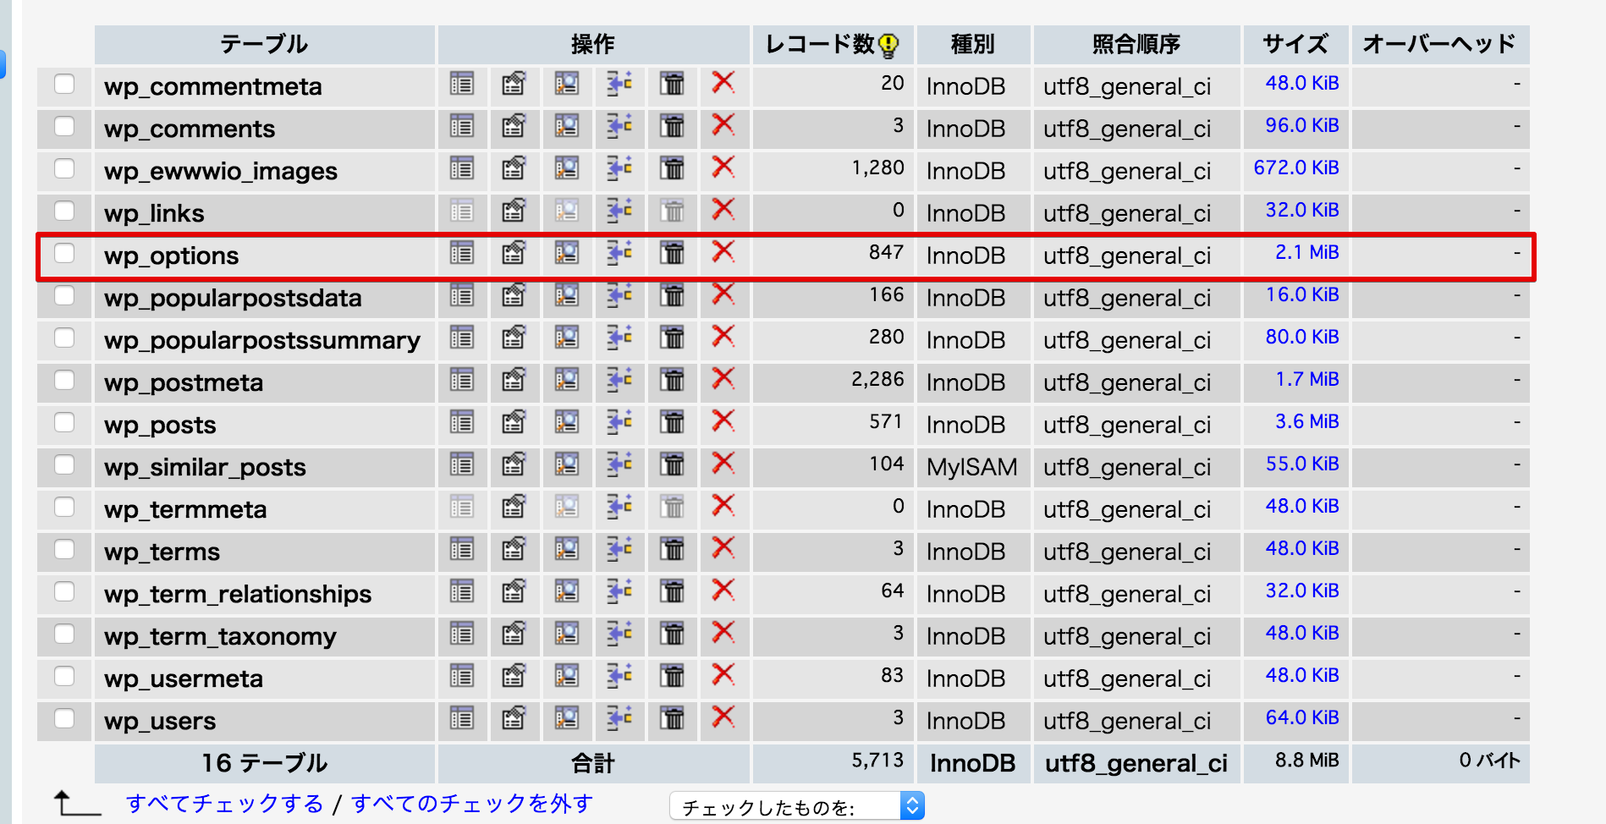1606x824 pixels.
Task: Search the wp_term_relationships table
Action: pyautogui.click(x=567, y=591)
